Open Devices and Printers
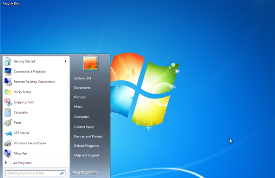Screen dimensions: 275x178 point(88,136)
